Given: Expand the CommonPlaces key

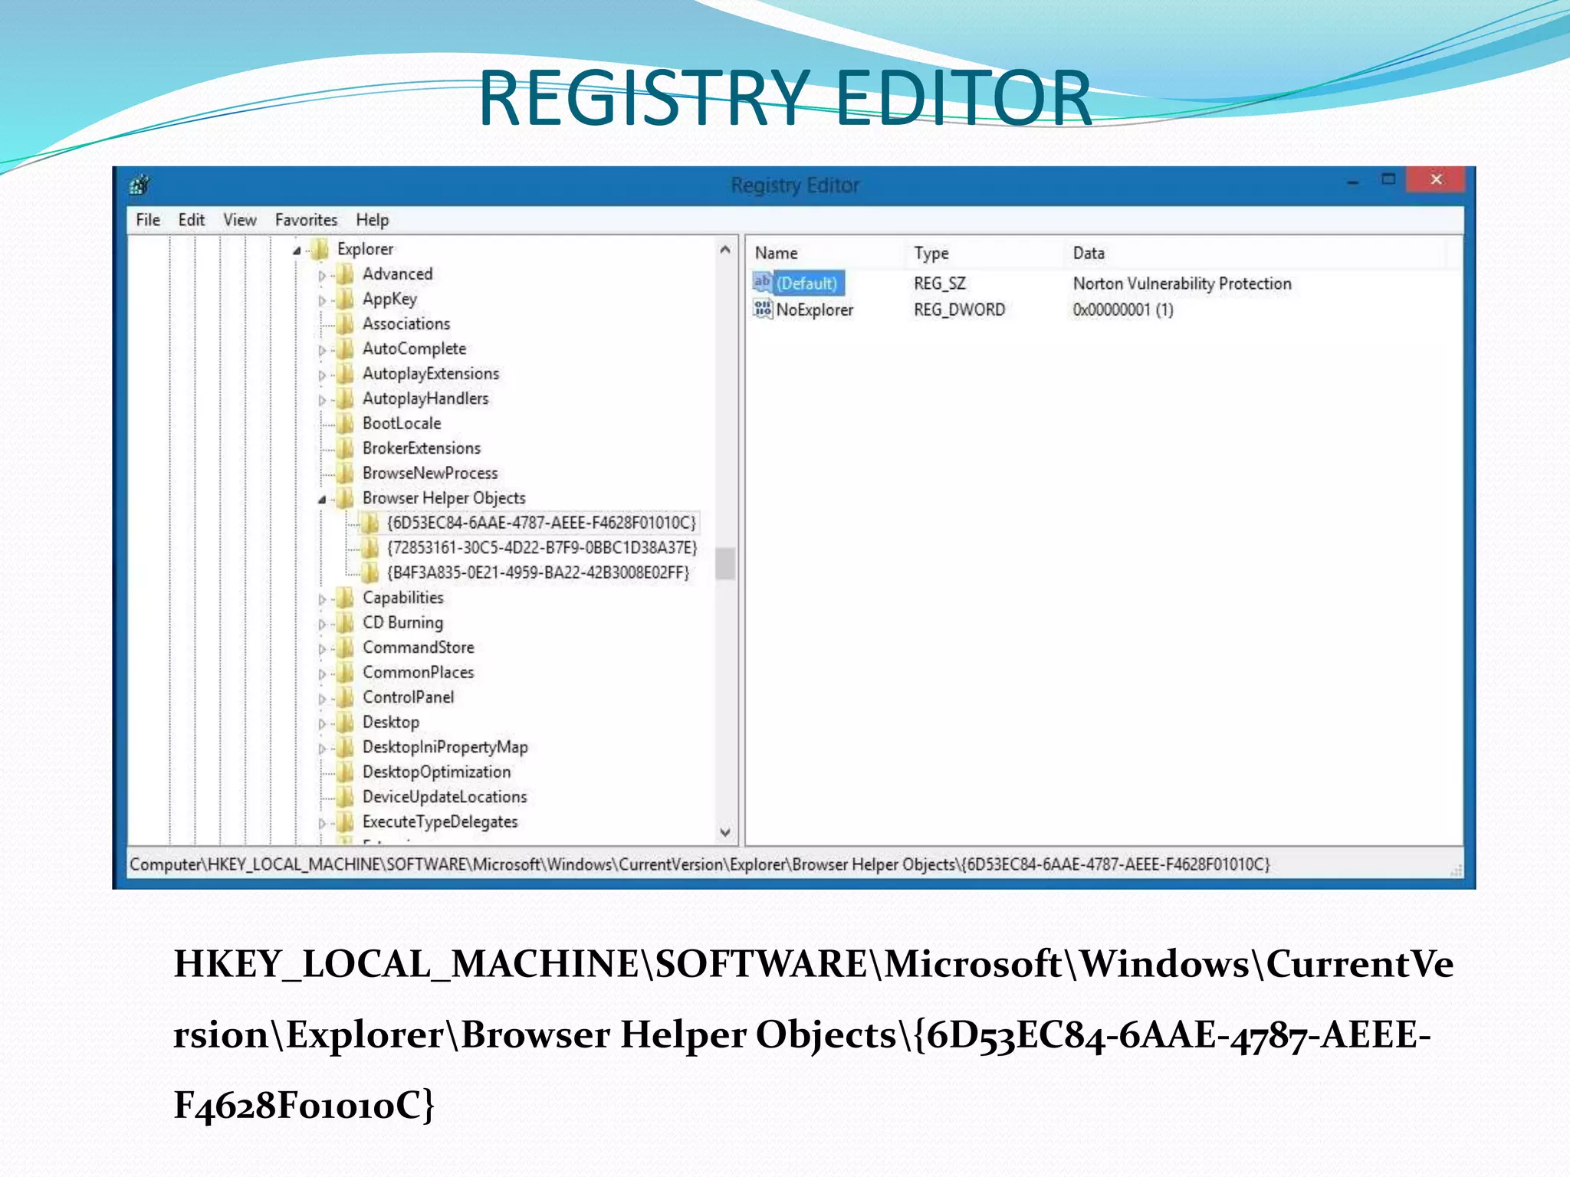Looking at the screenshot, I should coord(322,674).
